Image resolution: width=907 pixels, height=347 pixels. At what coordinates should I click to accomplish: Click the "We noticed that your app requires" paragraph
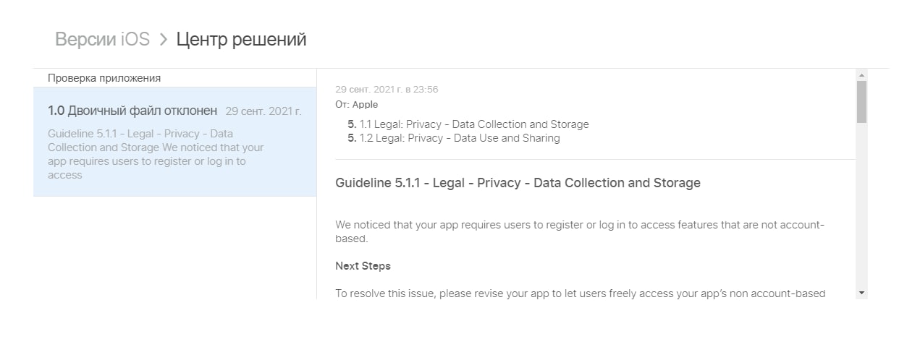(x=579, y=231)
